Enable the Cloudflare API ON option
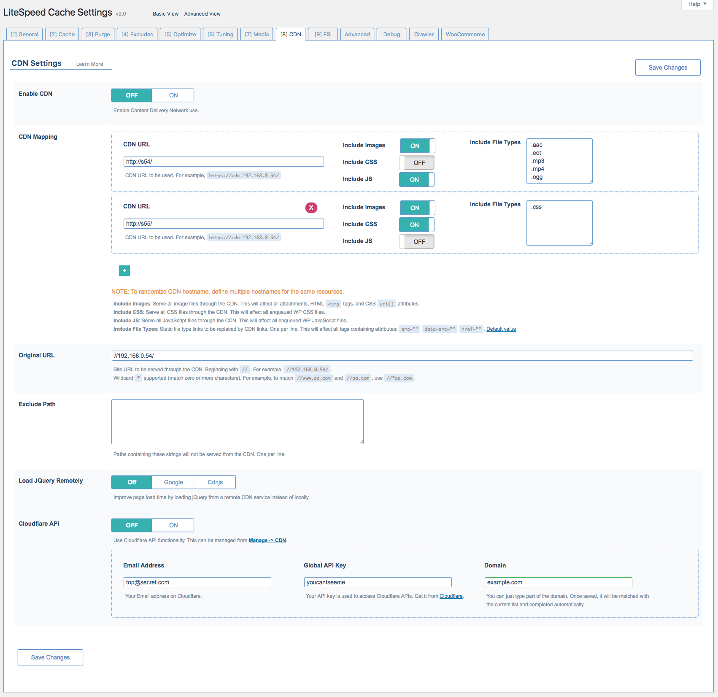The image size is (718, 697). click(173, 525)
